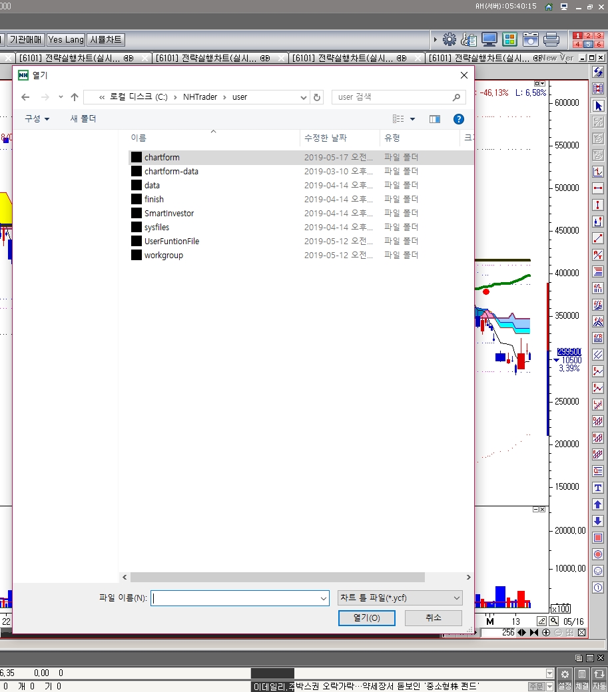Click the settings gear icon in top toolbar
The image size is (608, 692).
click(x=450, y=39)
